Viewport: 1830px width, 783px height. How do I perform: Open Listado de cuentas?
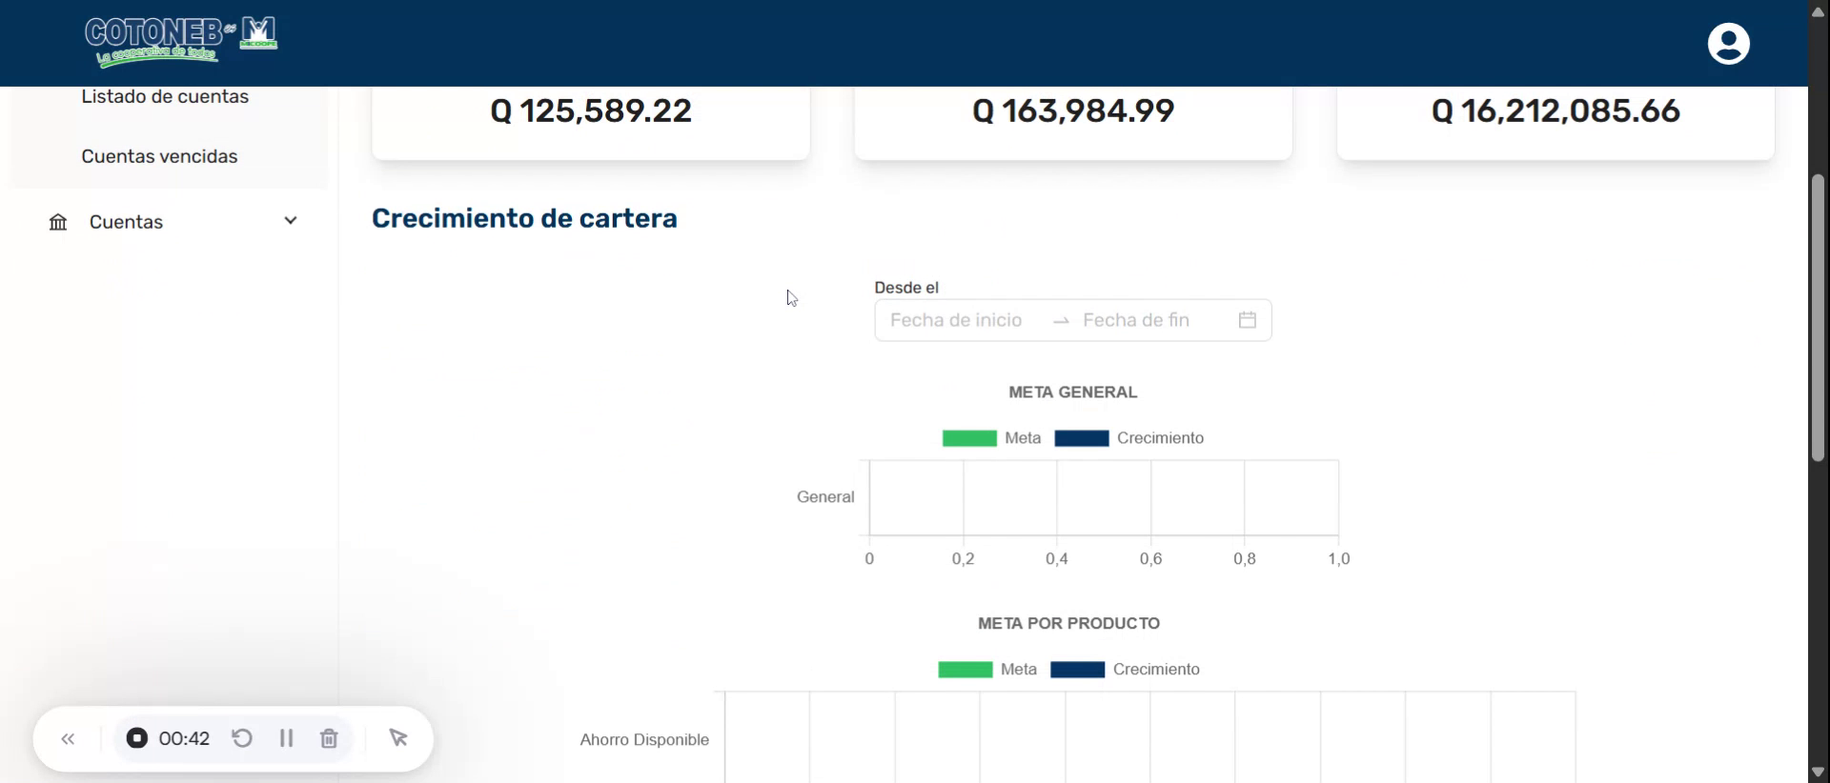(165, 97)
